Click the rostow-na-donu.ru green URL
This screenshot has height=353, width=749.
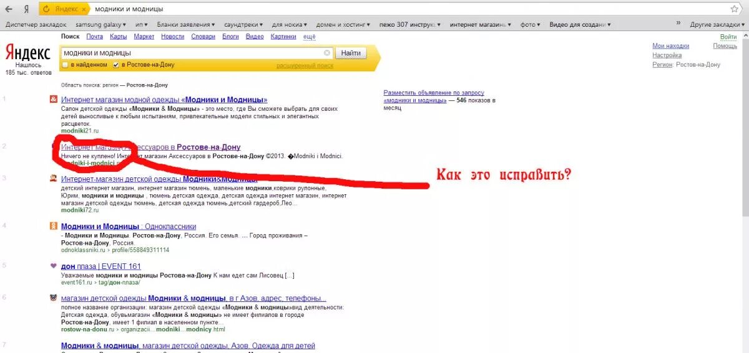143,329
